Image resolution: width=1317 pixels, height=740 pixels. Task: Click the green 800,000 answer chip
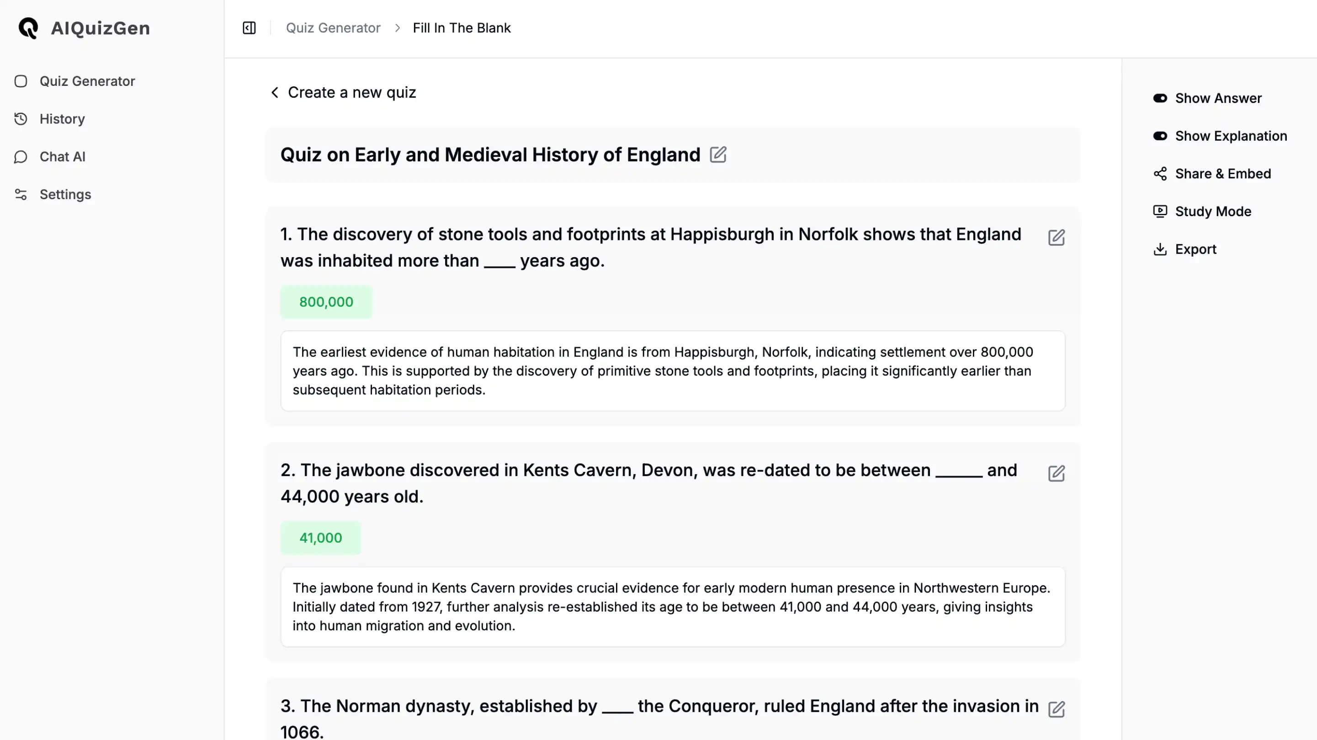pos(326,302)
